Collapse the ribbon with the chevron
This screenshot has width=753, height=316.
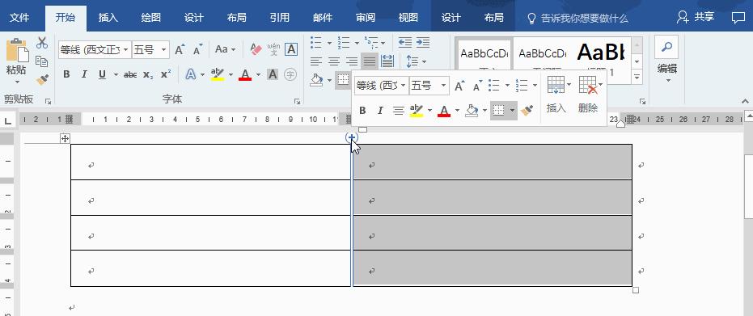tap(746, 101)
